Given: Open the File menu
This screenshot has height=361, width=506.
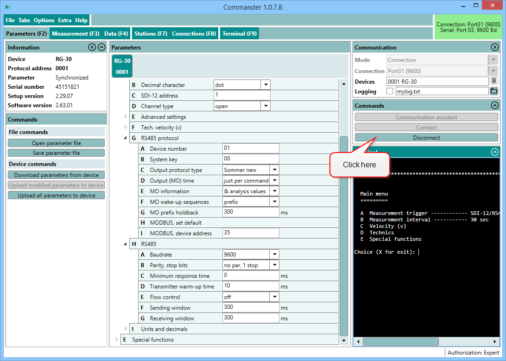Looking at the screenshot, I should pyautogui.click(x=10, y=20).
